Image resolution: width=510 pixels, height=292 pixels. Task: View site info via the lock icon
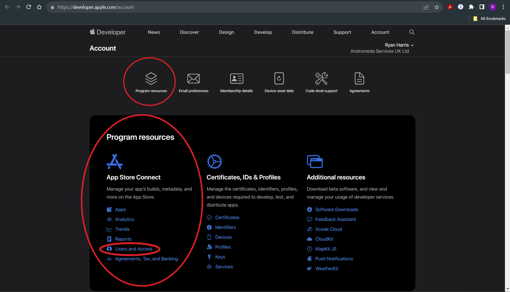click(x=52, y=7)
